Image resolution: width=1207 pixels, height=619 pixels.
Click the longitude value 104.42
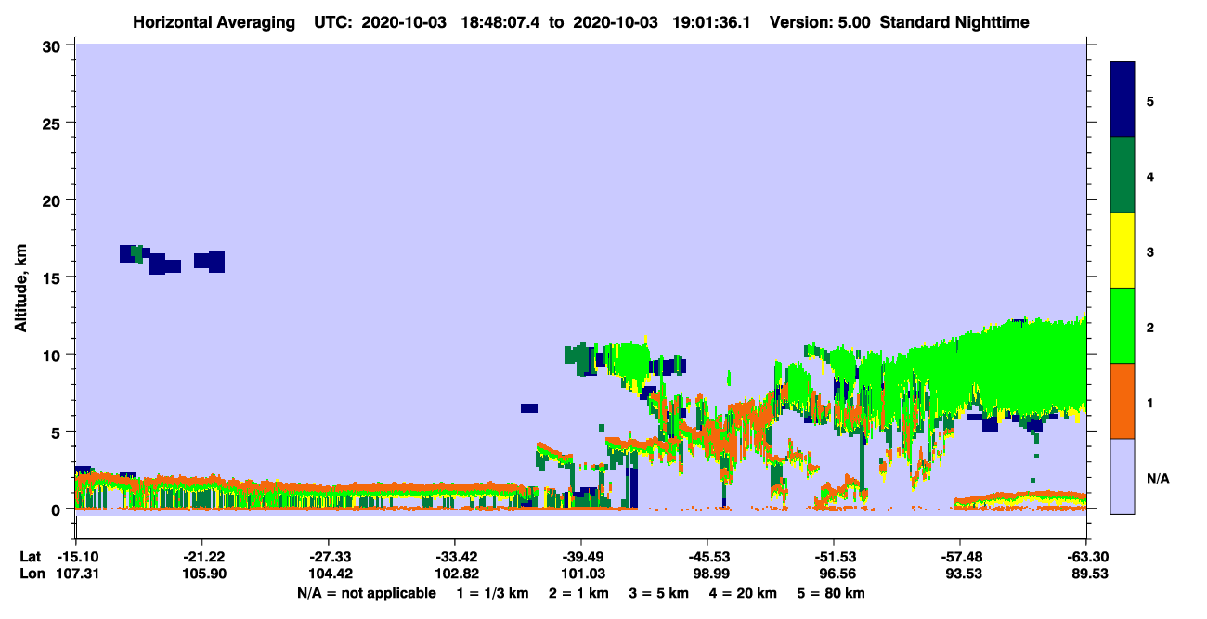pos(329,574)
